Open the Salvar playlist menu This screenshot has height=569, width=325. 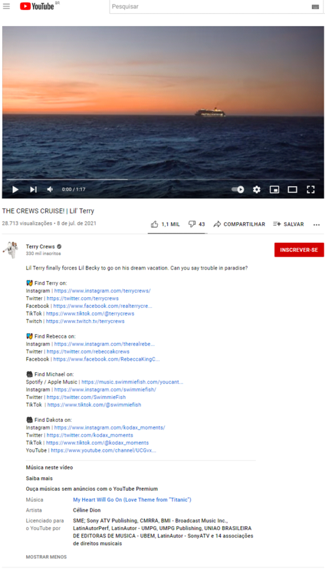click(288, 224)
